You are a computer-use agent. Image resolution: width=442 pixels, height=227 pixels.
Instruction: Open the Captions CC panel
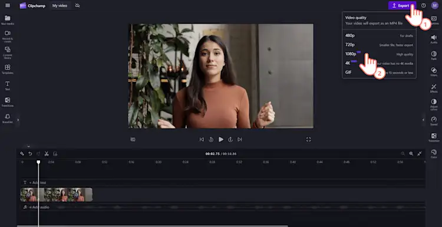tap(434, 20)
